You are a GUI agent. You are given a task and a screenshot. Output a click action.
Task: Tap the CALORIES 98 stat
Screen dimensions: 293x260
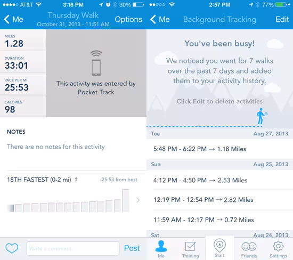[x=23, y=106]
